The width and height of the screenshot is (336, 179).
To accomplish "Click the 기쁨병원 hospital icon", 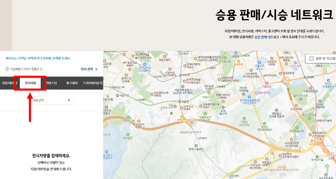I will point(267,83).
